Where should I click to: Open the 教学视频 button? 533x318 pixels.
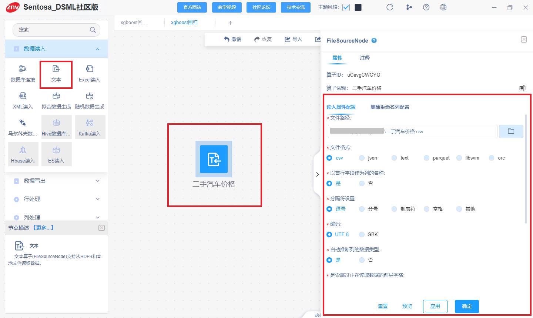tap(227, 7)
